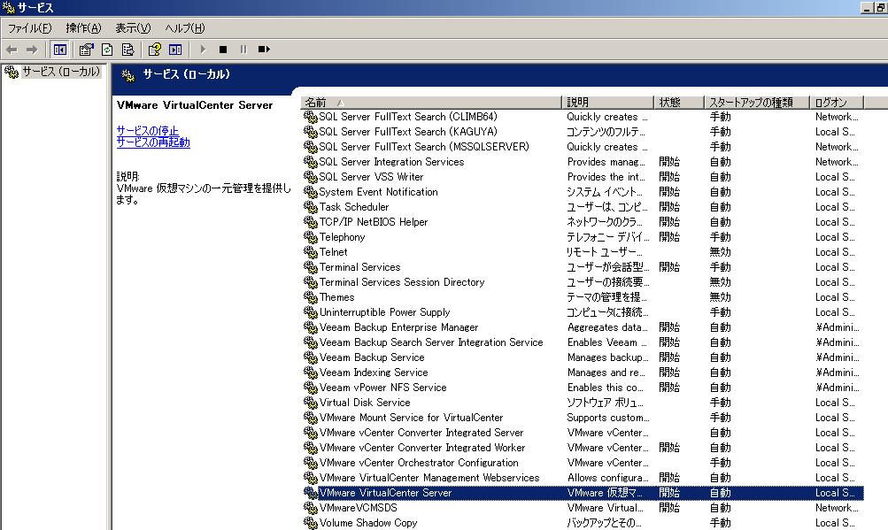Stop service with the square stop icon
Viewport: 888px width, 530px height.
[x=223, y=50]
